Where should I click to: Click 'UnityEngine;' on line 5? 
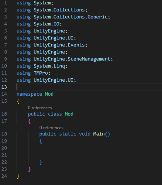(51, 31)
